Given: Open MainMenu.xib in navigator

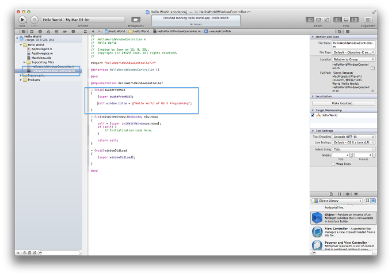Looking at the screenshot, I should tap(39, 58).
